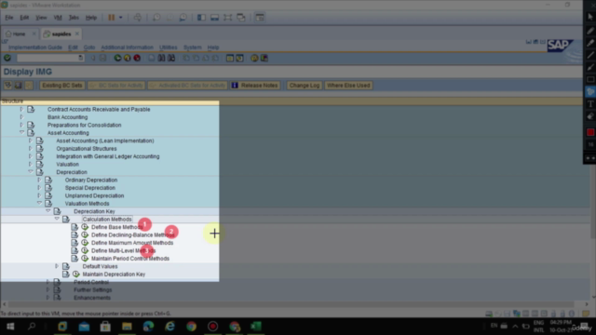Screen dimensions: 596x335
Task: Open documentation icon beside Asset Accounting
Action: (31, 132)
